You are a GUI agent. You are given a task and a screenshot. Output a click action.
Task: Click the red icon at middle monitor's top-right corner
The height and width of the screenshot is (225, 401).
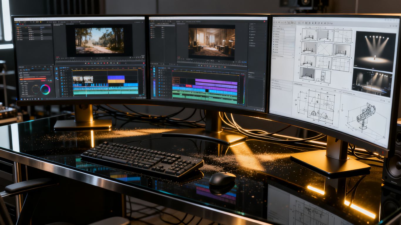tap(264, 21)
